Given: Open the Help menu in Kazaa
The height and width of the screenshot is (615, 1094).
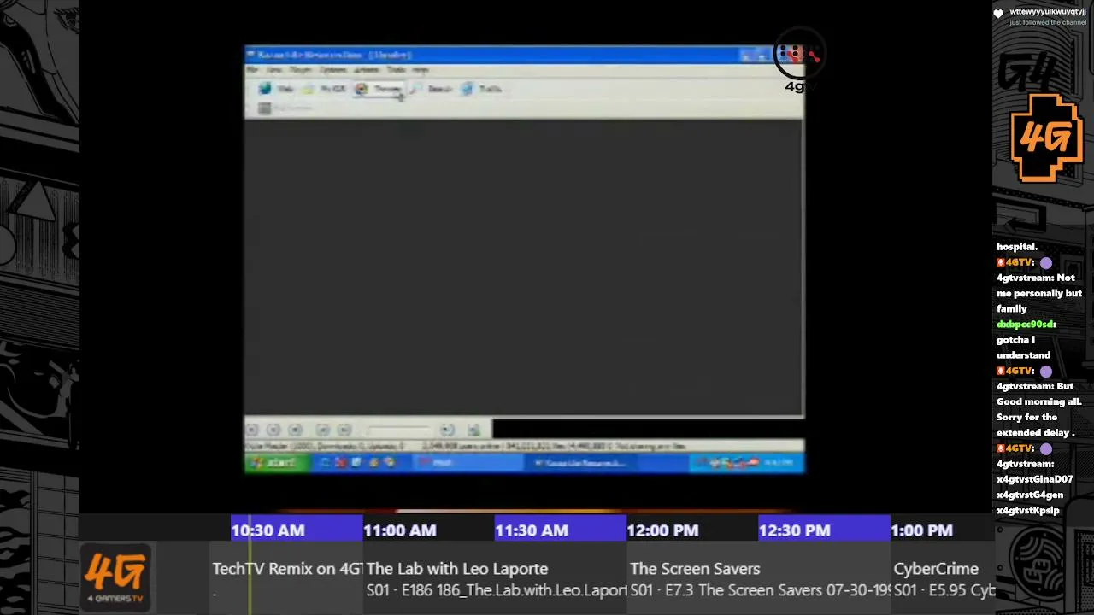Looking at the screenshot, I should (420, 70).
